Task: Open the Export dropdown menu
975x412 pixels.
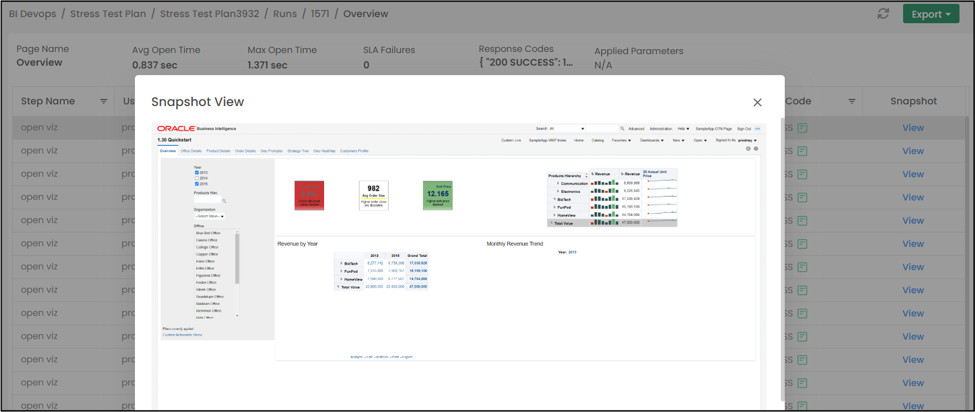Action: coord(931,14)
